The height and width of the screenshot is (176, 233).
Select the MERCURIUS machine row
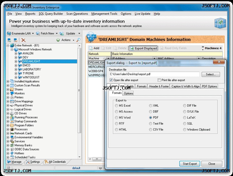pos(96,67)
